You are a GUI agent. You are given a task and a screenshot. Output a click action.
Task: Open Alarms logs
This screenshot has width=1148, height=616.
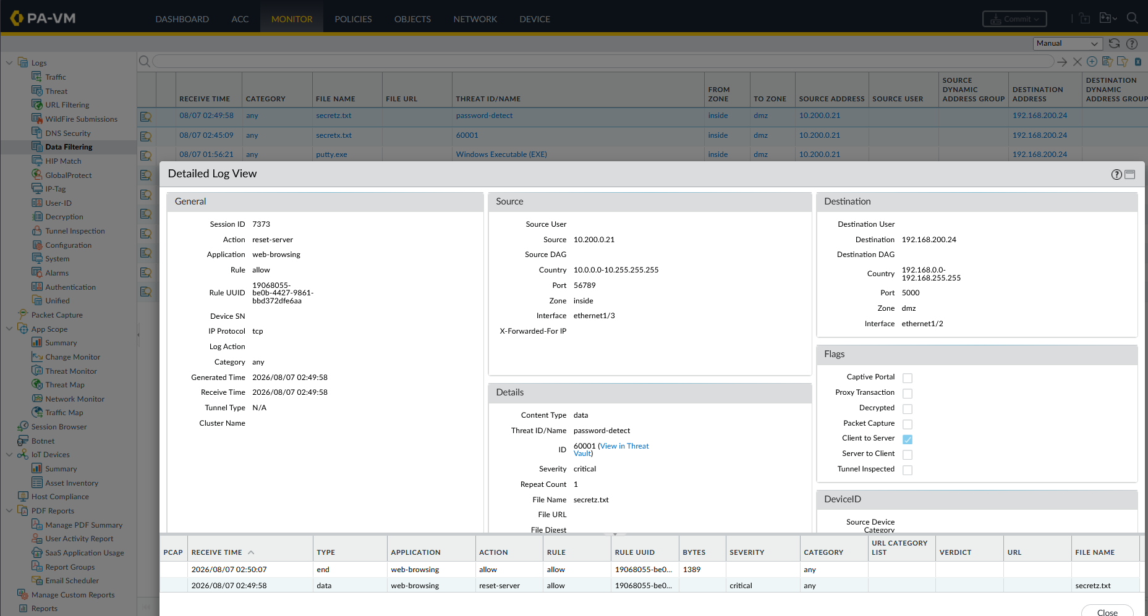tap(57, 273)
